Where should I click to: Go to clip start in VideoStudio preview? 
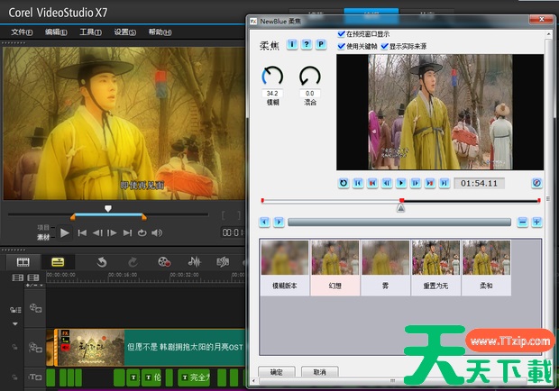tap(82, 233)
